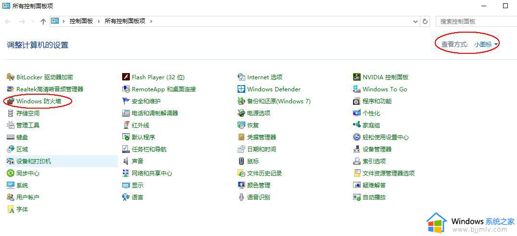This screenshot has height=236, width=517.
Task: Open the 区域 globe icon
Action: click(x=11, y=149)
